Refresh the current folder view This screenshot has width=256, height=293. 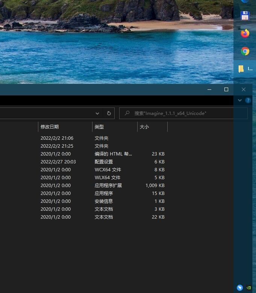(109, 113)
